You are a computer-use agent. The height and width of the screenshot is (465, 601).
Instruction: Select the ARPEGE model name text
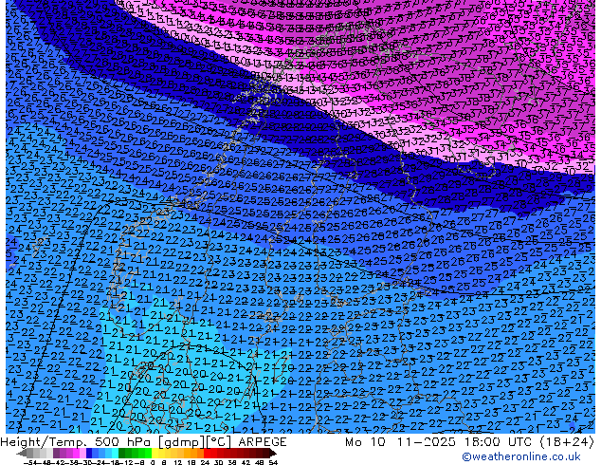coord(263,442)
